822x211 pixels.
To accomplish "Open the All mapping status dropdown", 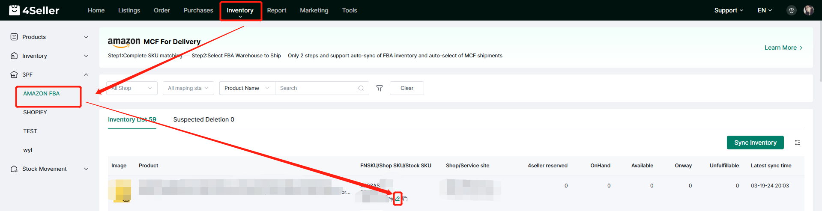I will coord(188,88).
